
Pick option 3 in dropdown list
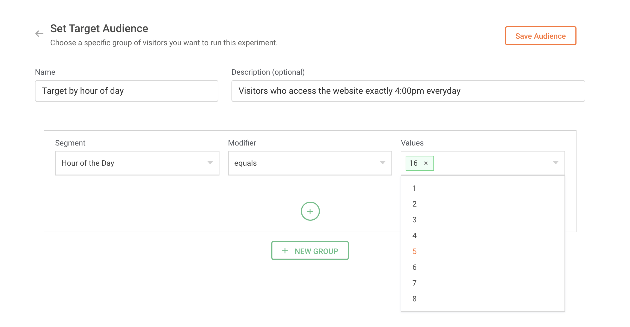click(x=414, y=220)
